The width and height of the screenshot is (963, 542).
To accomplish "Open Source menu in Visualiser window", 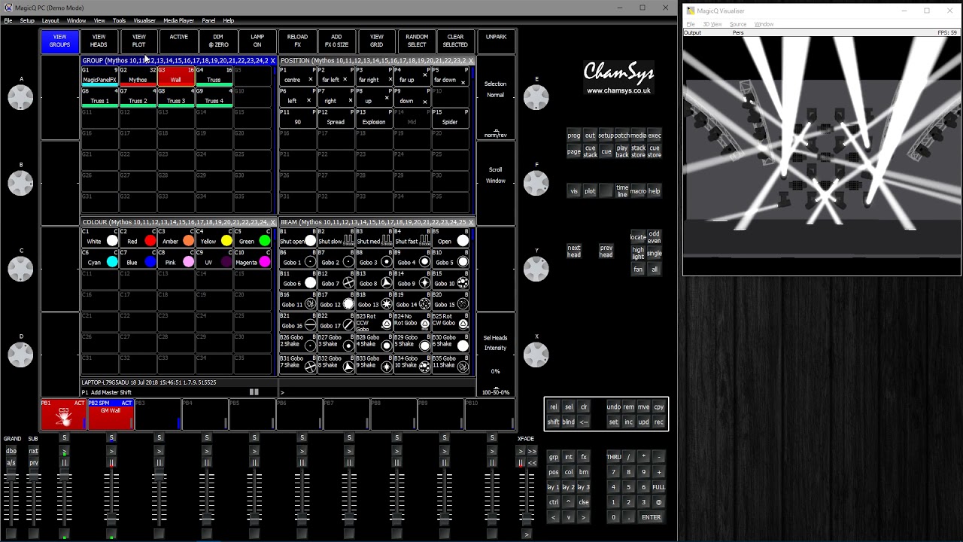I will tap(738, 25).
